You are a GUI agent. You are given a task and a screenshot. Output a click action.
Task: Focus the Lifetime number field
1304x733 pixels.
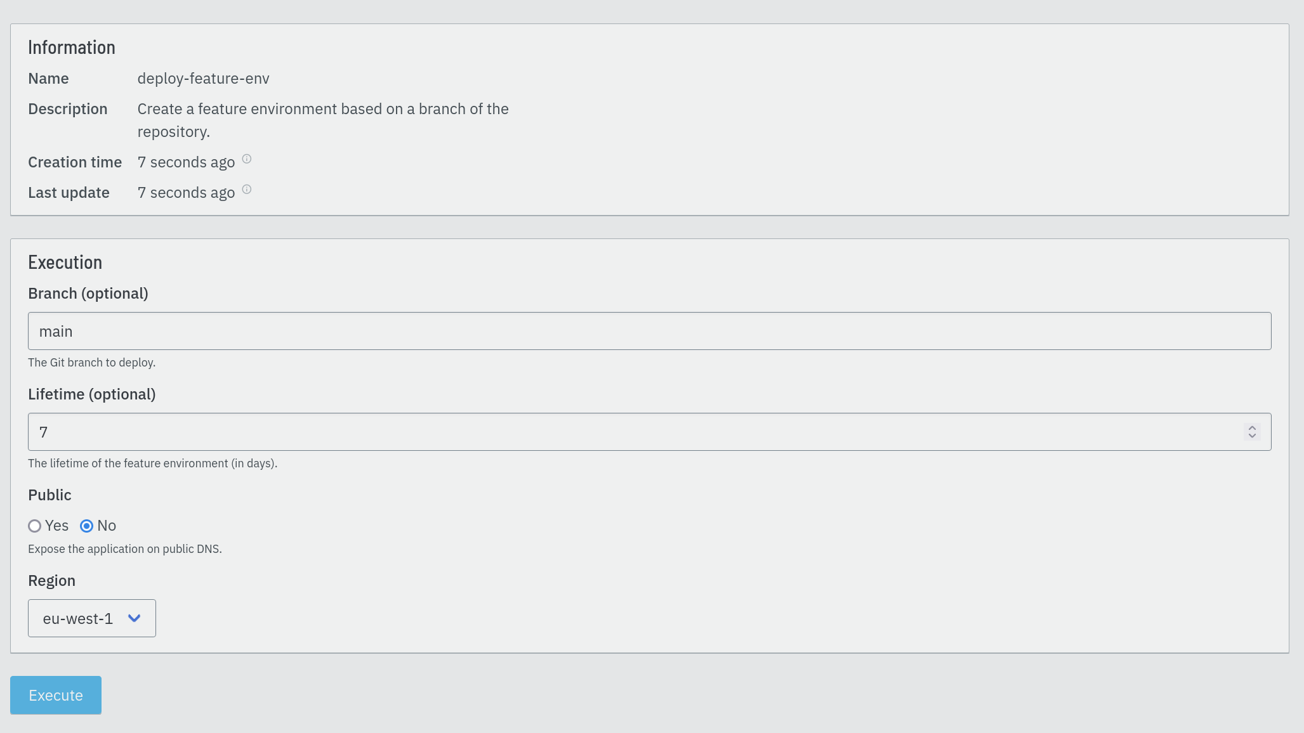(x=650, y=432)
